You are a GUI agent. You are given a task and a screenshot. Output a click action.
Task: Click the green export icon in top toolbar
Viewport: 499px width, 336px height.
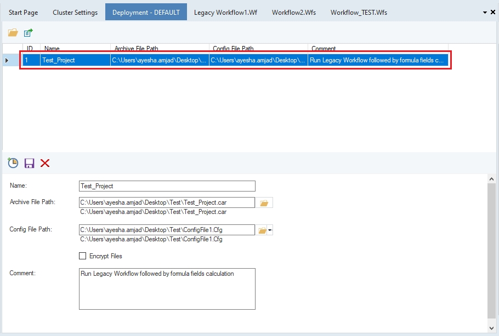(x=29, y=33)
